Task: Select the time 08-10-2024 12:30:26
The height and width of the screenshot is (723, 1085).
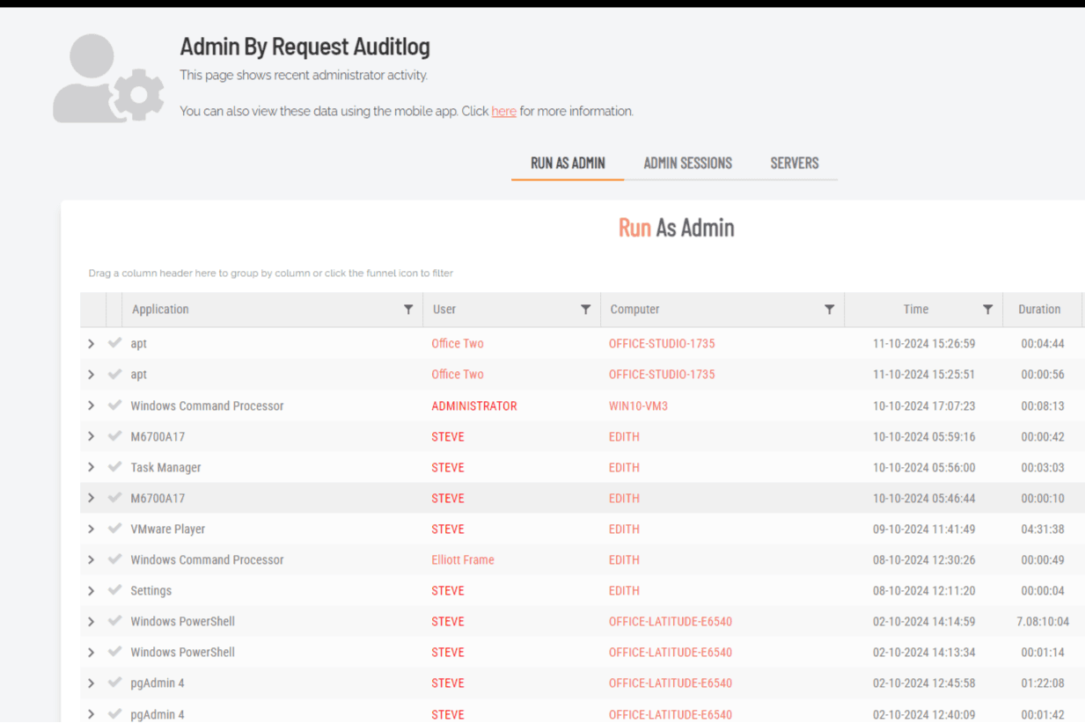Action: [924, 559]
